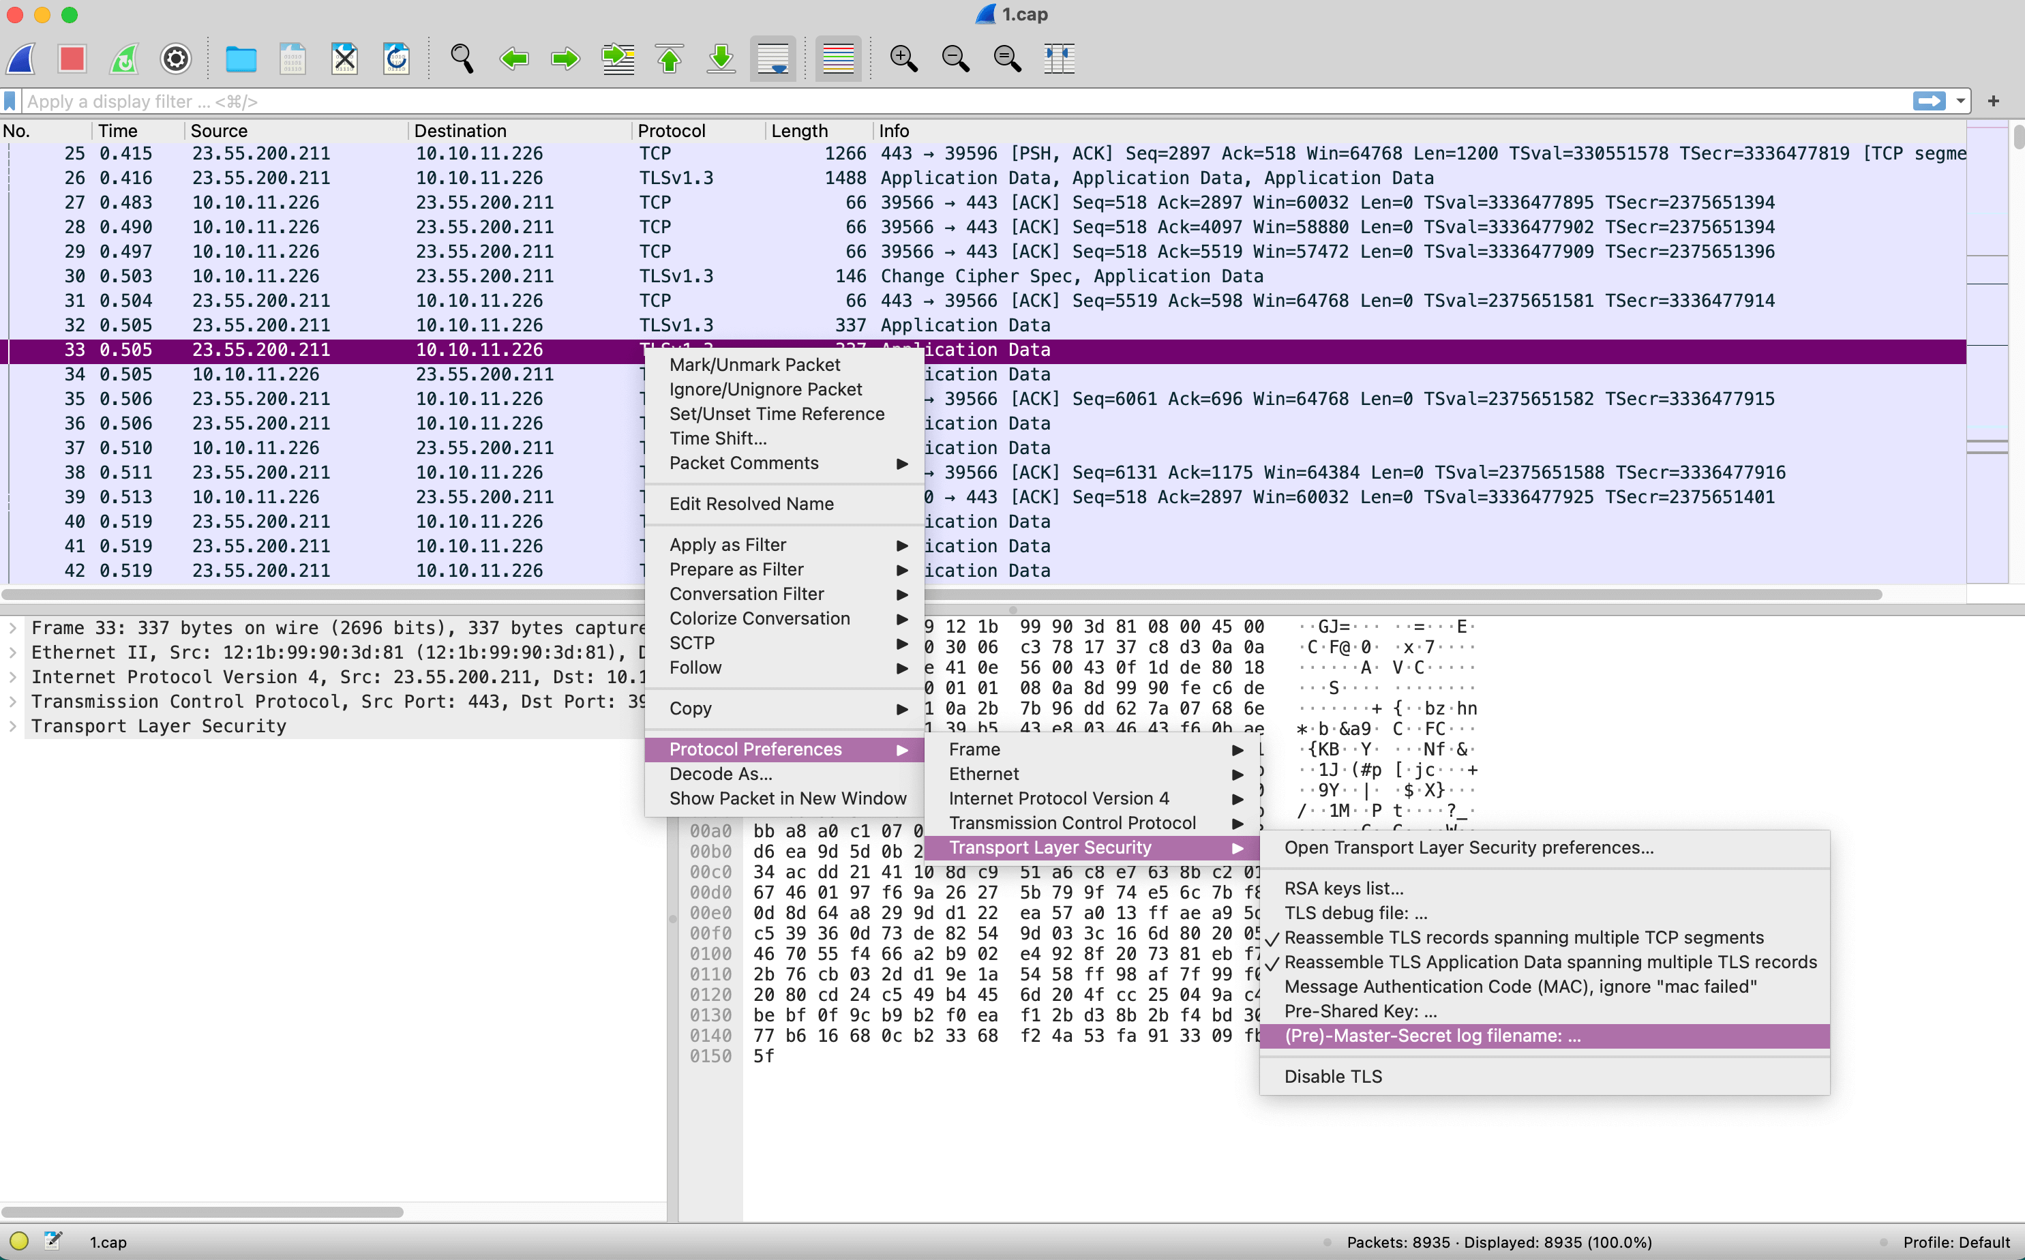Jump to the first packet
Image resolution: width=2025 pixels, height=1260 pixels.
pyautogui.click(x=669, y=59)
